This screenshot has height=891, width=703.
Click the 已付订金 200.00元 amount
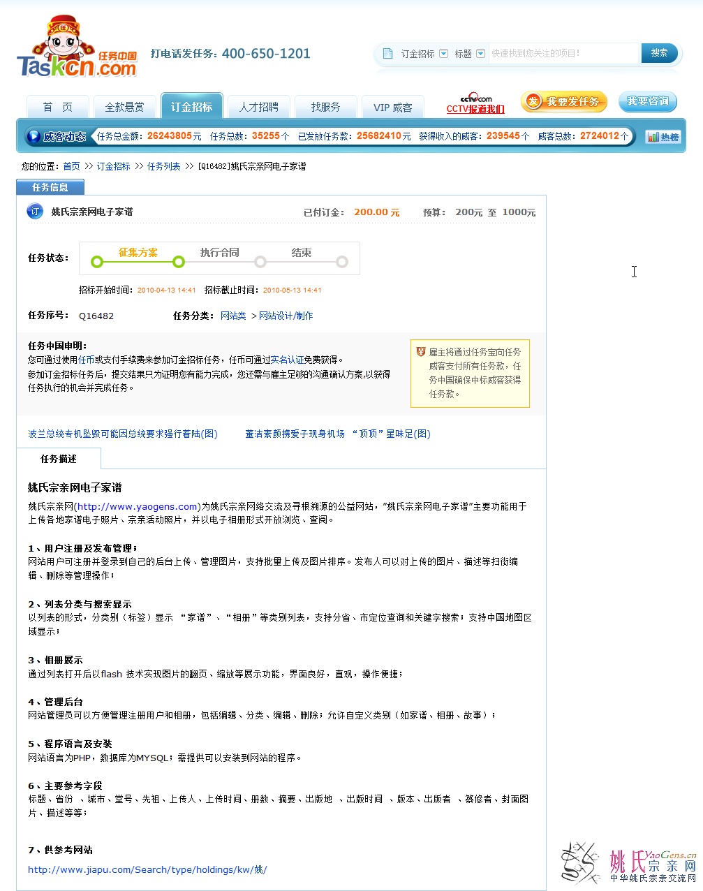point(376,212)
